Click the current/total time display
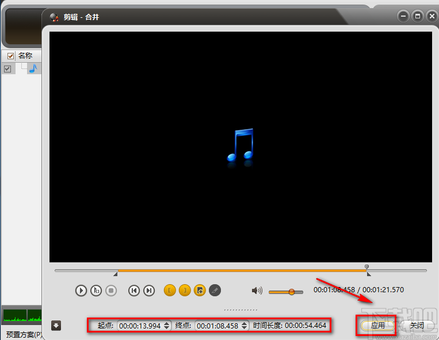Image resolution: width=439 pixels, height=340 pixels. click(x=358, y=290)
